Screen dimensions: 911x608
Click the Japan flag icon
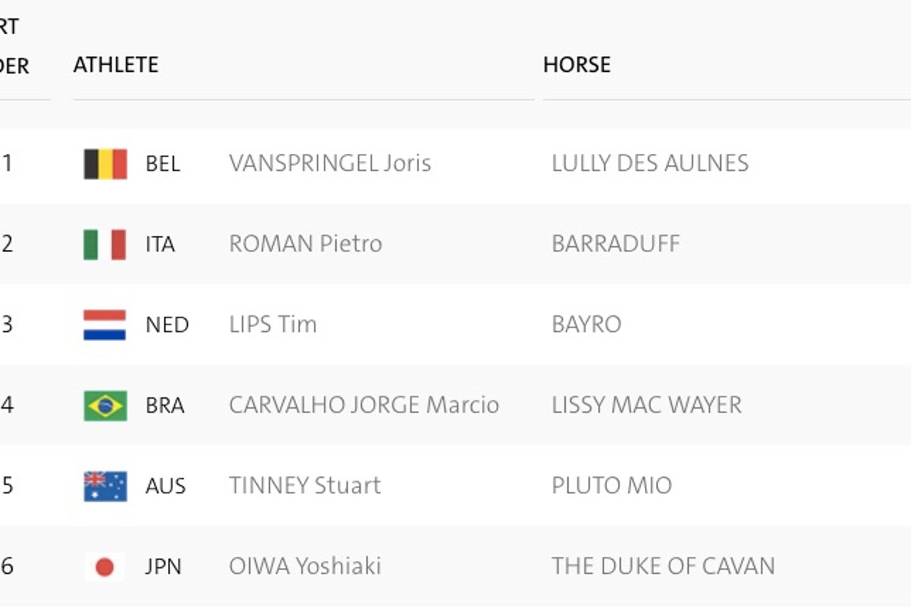coord(105,567)
